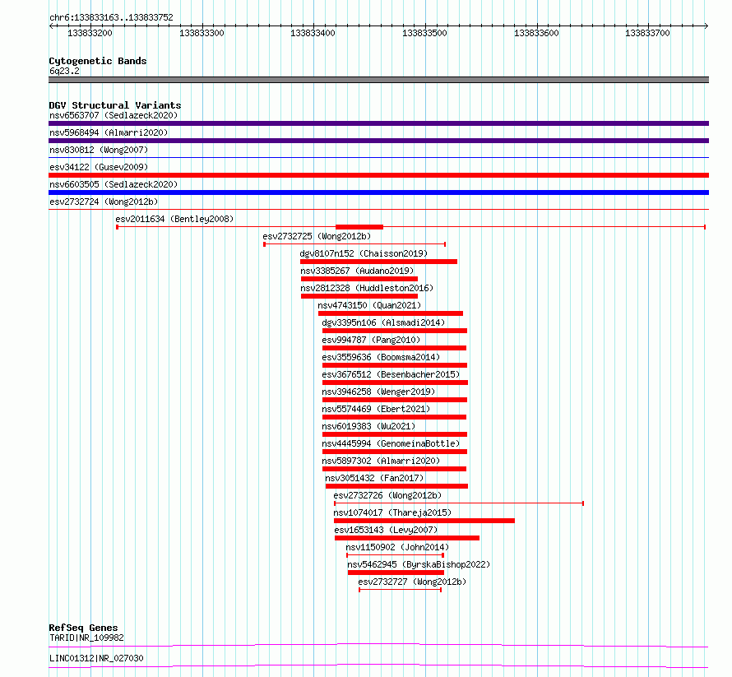Image resolution: width=732 pixels, height=677 pixels.
Task: Click the first esv2732724 (Wong2012b) label
Action: pyautogui.click(x=104, y=202)
